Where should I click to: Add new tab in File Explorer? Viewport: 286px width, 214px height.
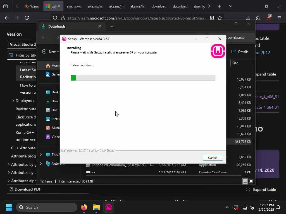112,26
